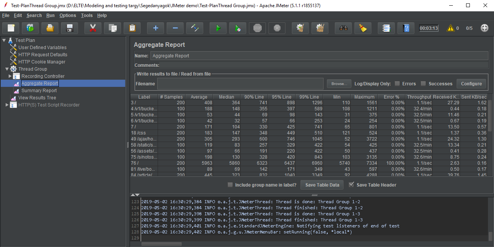Click the Search binoculars icon
494x247 pixels.
point(343,28)
